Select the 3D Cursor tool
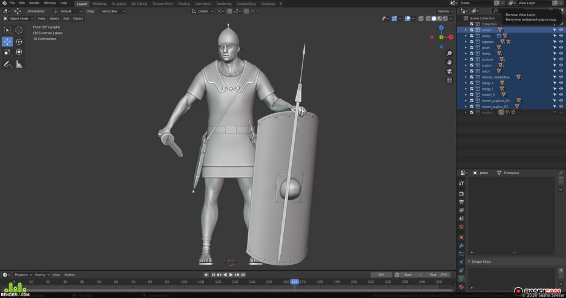The width and height of the screenshot is (566, 298). pos(19,30)
